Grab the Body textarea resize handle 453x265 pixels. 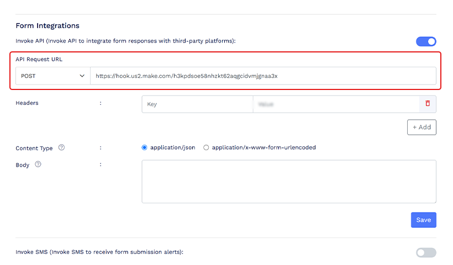click(x=434, y=200)
